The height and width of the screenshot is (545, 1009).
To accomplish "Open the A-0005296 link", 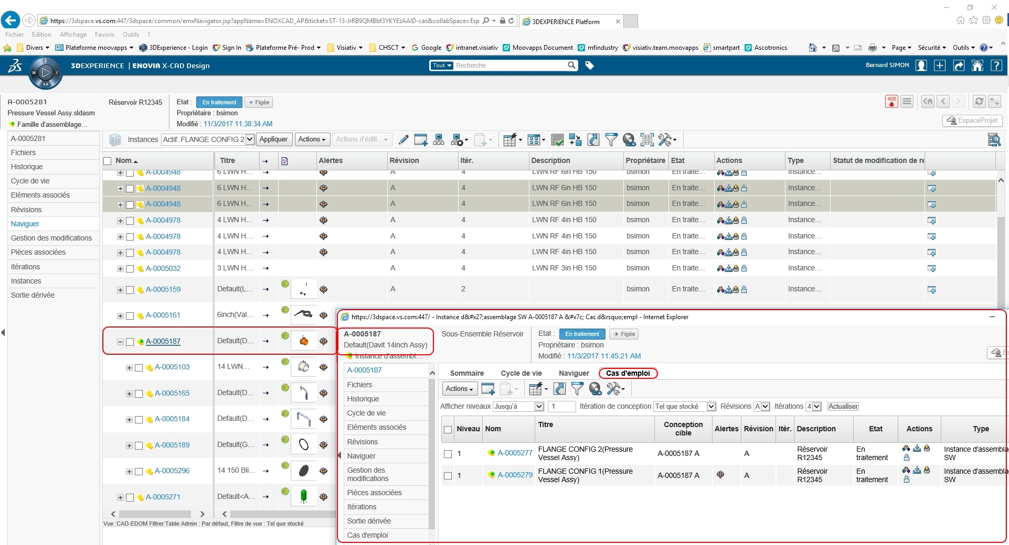I will pyautogui.click(x=172, y=471).
